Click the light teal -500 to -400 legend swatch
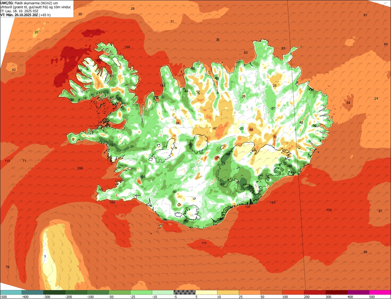This screenshot has width=391, height=299. pyautogui.click(x=11, y=292)
